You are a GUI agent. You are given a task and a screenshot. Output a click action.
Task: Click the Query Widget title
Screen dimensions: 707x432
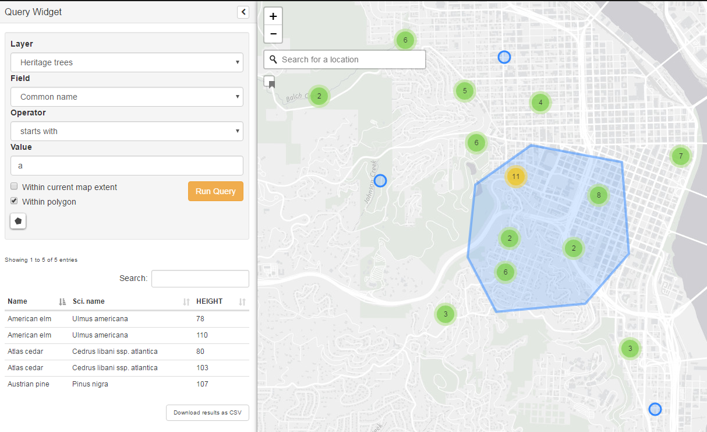click(33, 12)
